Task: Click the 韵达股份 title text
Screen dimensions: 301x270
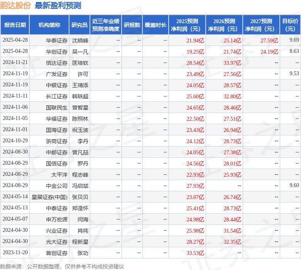Action: coord(15,5)
